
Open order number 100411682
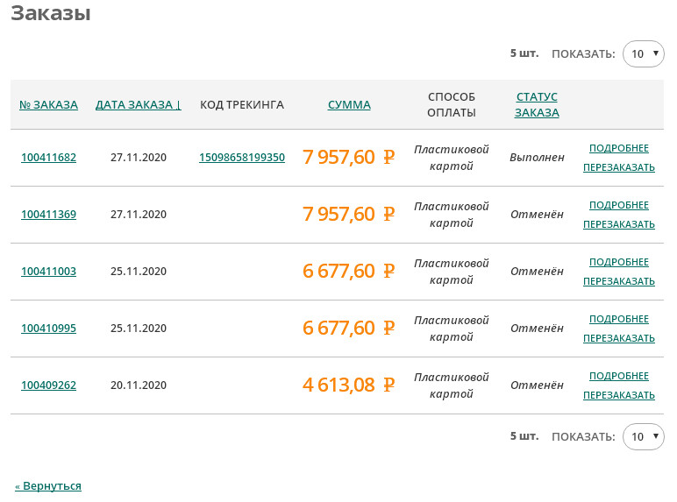click(x=48, y=158)
